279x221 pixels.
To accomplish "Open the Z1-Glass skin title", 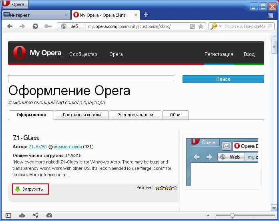I will tap(26, 138).
